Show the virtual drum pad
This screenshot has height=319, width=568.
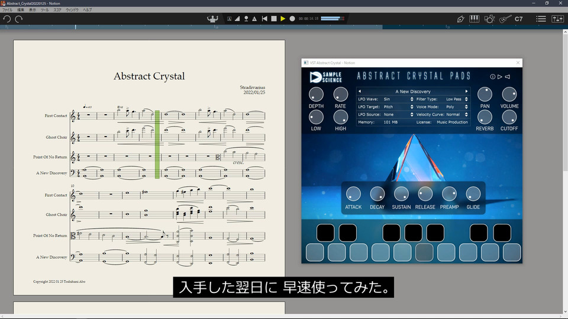pos(489,19)
